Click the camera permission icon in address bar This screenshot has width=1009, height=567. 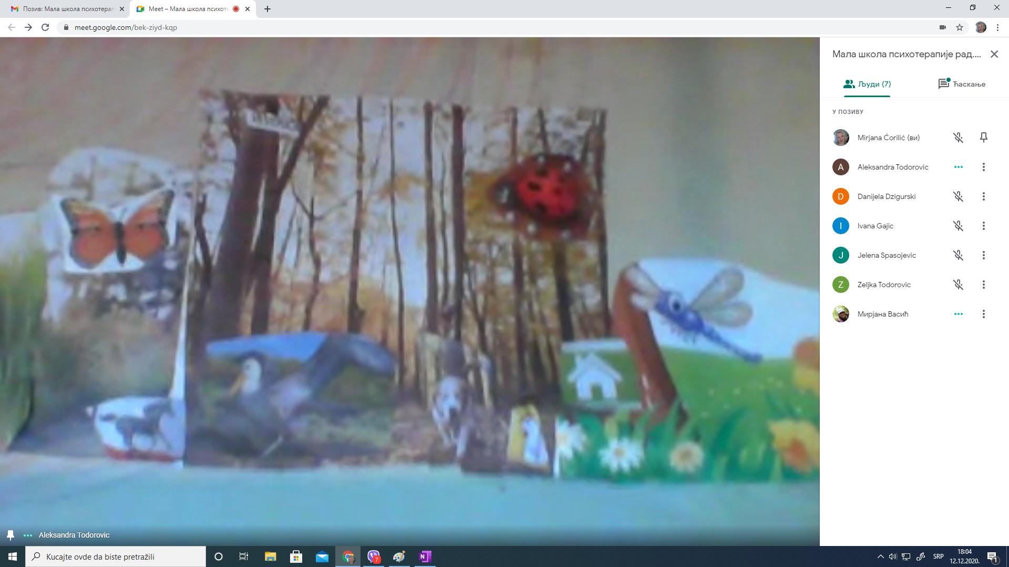pyautogui.click(x=942, y=27)
